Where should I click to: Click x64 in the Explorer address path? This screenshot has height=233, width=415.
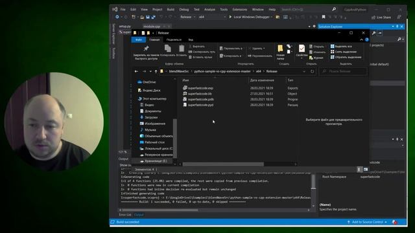[x=258, y=71]
